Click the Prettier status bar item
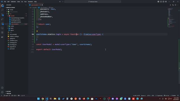The width and height of the screenshot is (180, 101). coord(173,95)
